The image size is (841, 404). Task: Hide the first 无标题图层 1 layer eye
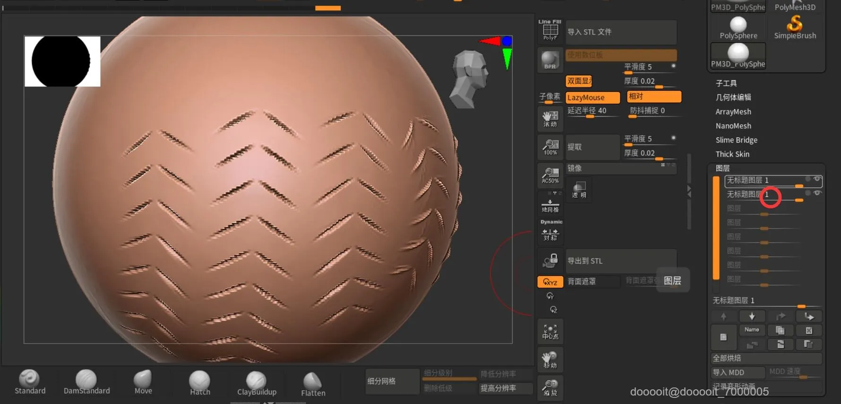coord(817,179)
